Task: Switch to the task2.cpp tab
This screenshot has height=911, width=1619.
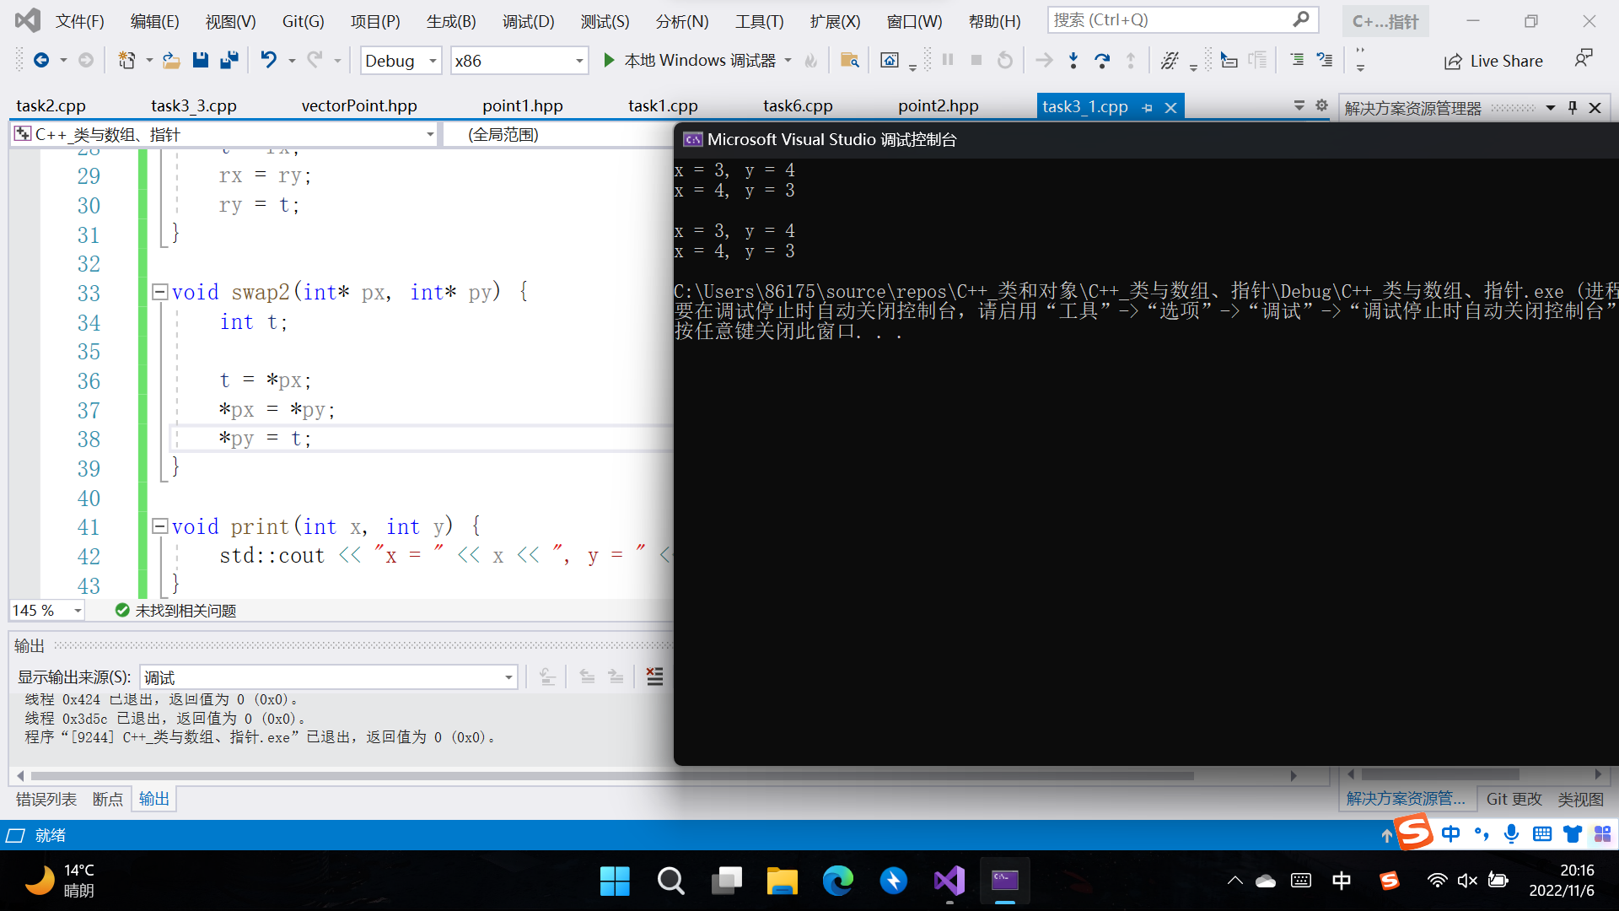Action: [x=51, y=106]
